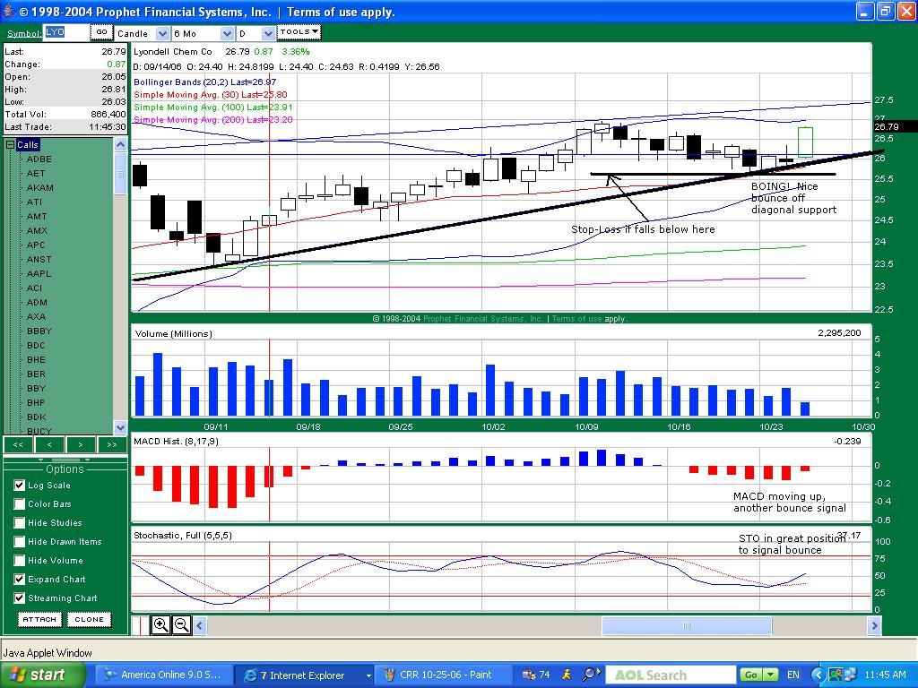The image size is (918, 688).
Task: Zoom in on the chart with the magnifier plus icon
Action: pos(160,624)
